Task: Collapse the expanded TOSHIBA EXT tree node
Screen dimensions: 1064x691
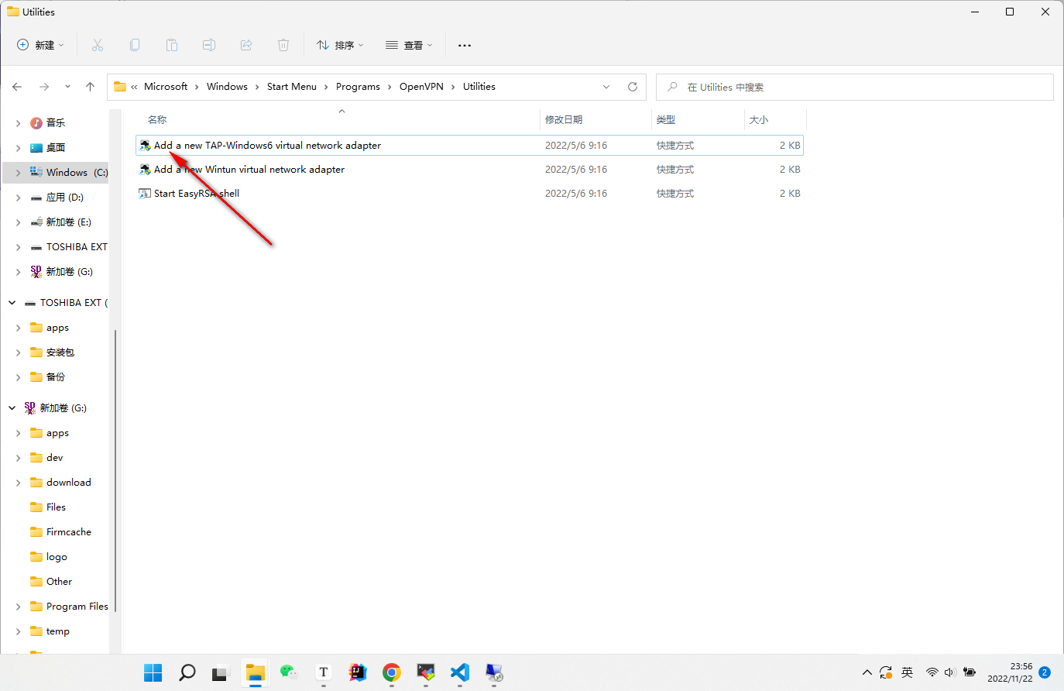Action: 12,302
